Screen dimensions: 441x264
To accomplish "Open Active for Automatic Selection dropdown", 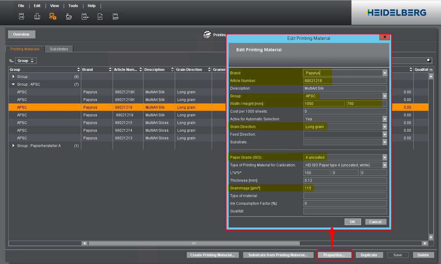I will 385,119.
